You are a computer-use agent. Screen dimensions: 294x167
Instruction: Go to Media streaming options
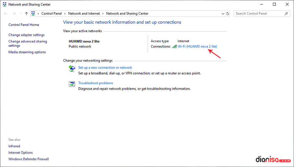(x=27, y=52)
